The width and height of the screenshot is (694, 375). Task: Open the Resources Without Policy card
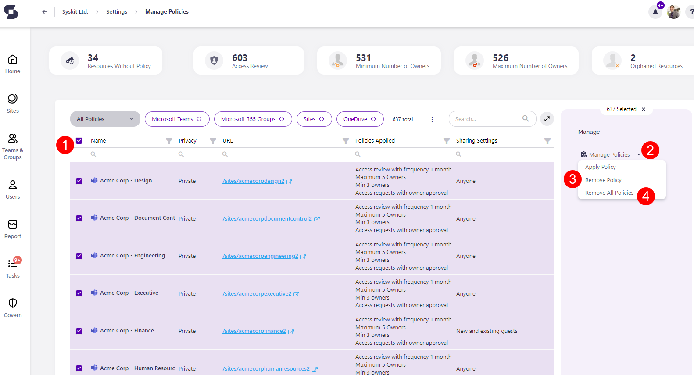(106, 61)
